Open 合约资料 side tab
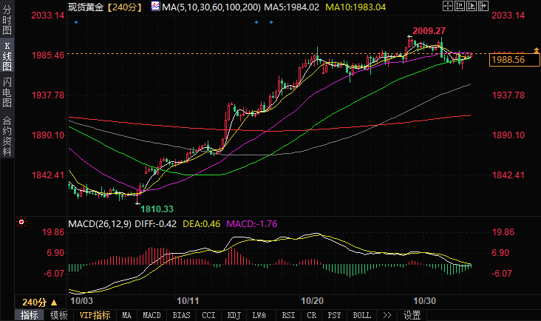 click(x=7, y=137)
